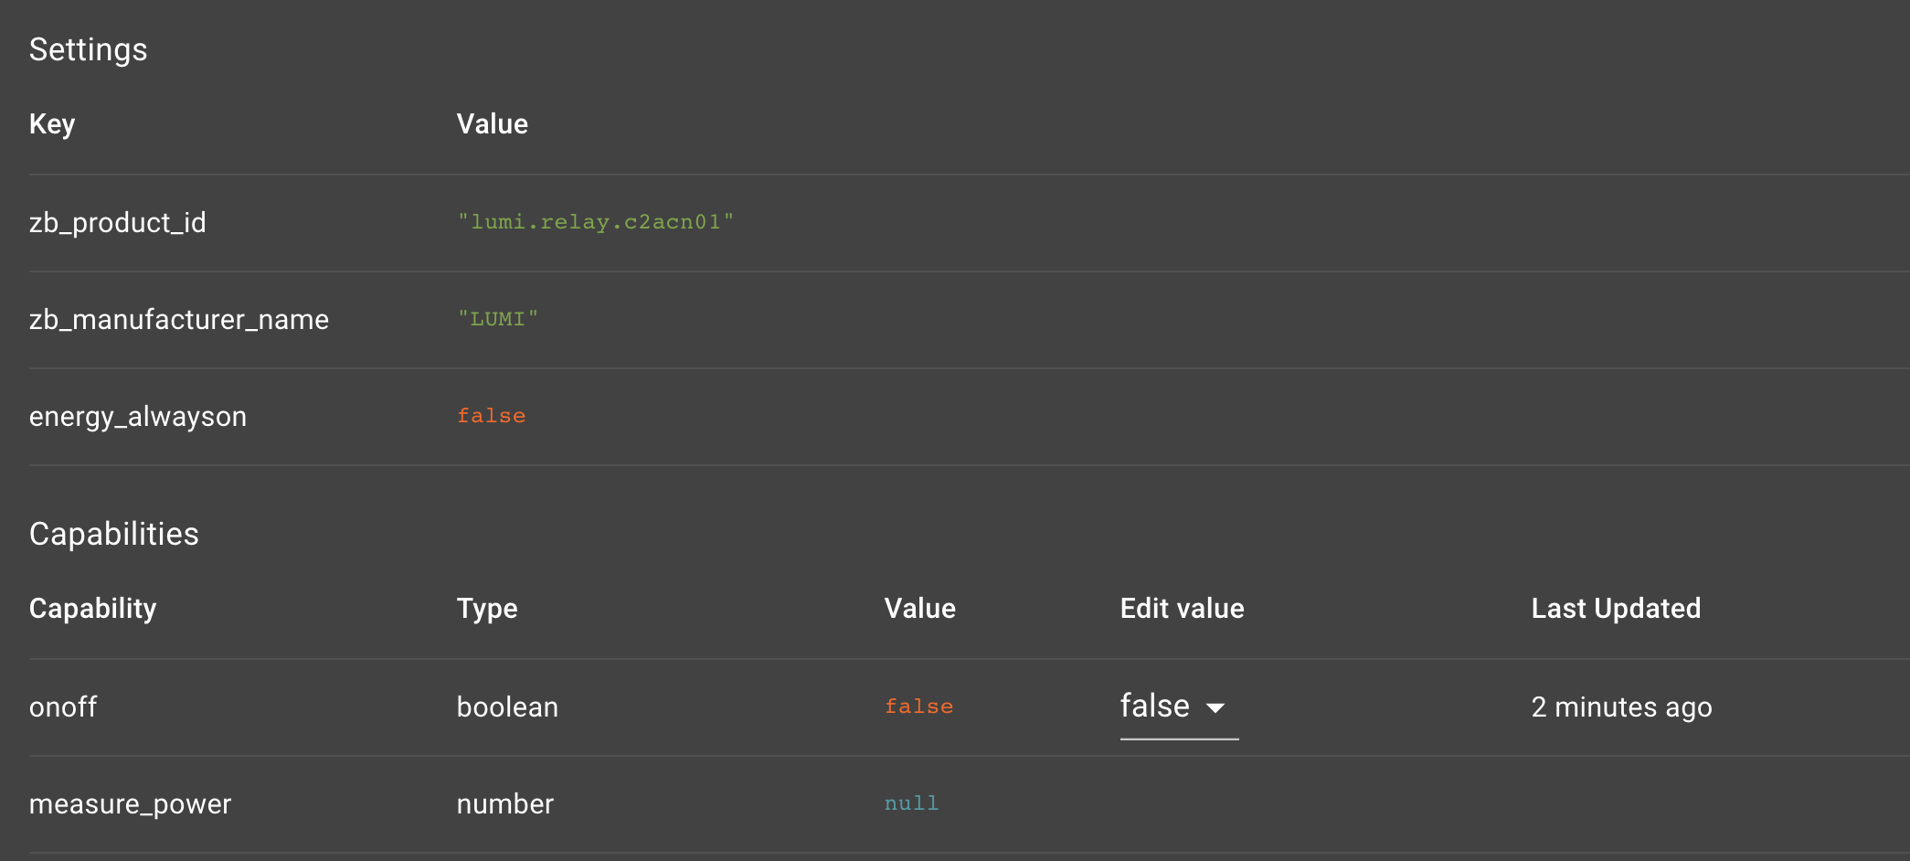The image size is (1910, 861).
Task: Select the zb_manufacturer_name key cell
Action: 179,320
